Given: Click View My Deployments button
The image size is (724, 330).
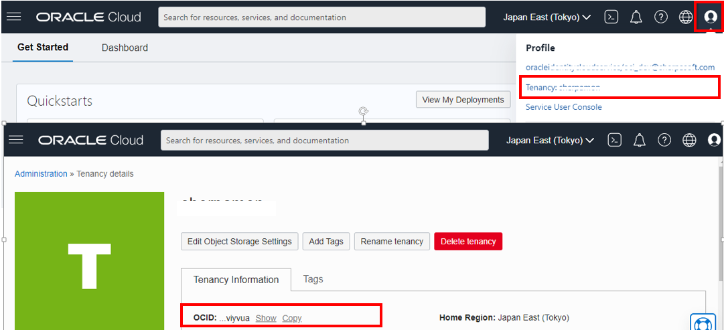Looking at the screenshot, I should click(463, 100).
